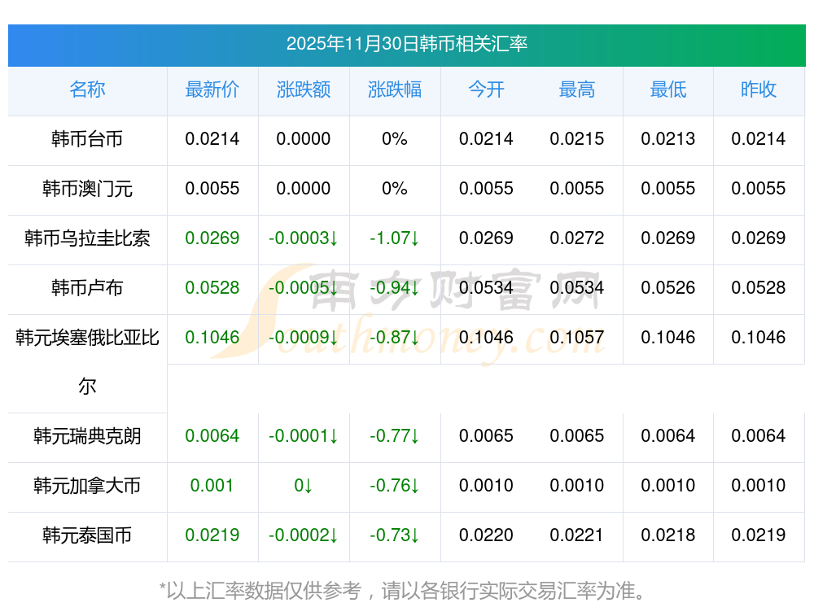Select the 韩元瑞典克朗 currency pair

(87, 436)
